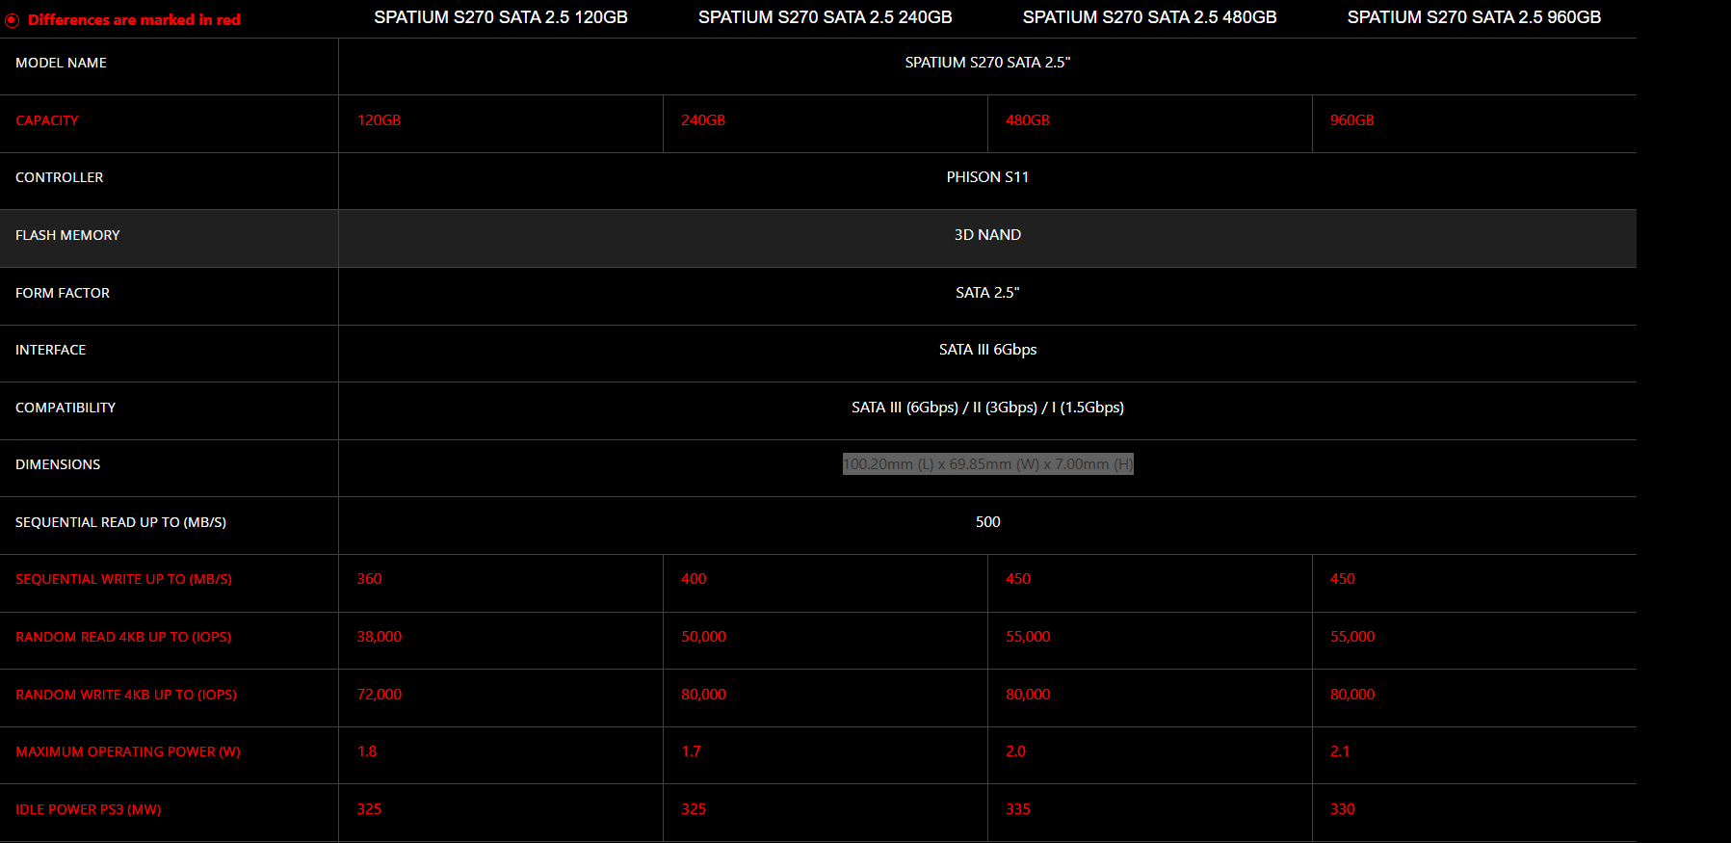1731x843 pixels.
Task: Select the CAPACITY row label
Action: coord(47,120)
